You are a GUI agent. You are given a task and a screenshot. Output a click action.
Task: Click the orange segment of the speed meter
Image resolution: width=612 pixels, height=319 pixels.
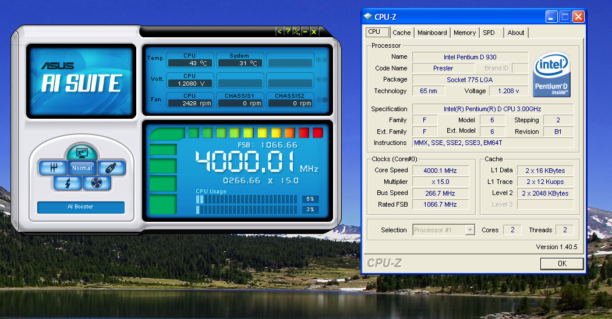pos(290,133)
